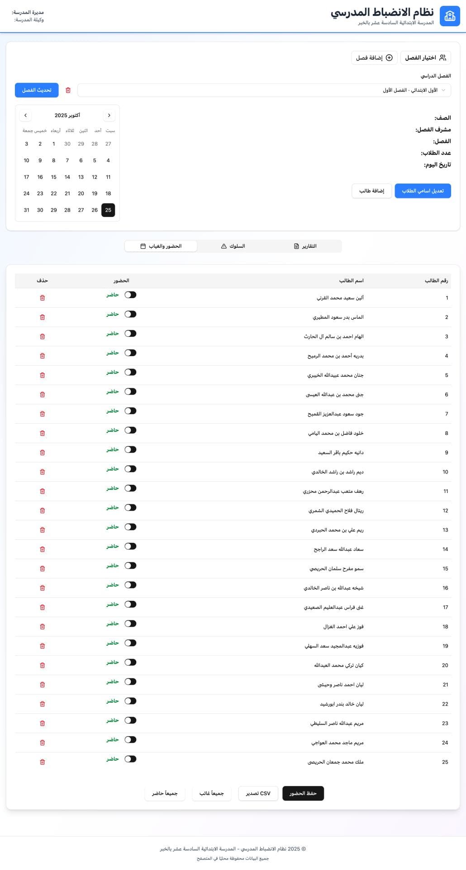Open the الفصل الدراسي class dropdown
Screen dimensions: 466x870
[x=264, y=90]
